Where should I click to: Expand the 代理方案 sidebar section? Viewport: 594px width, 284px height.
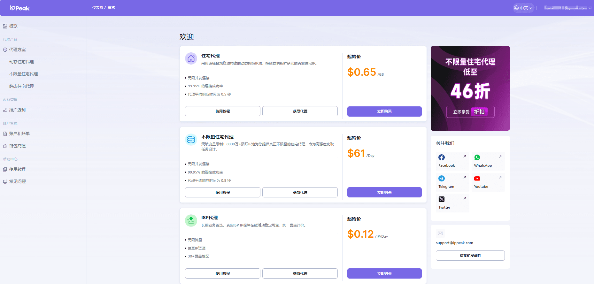coord(18,50)
